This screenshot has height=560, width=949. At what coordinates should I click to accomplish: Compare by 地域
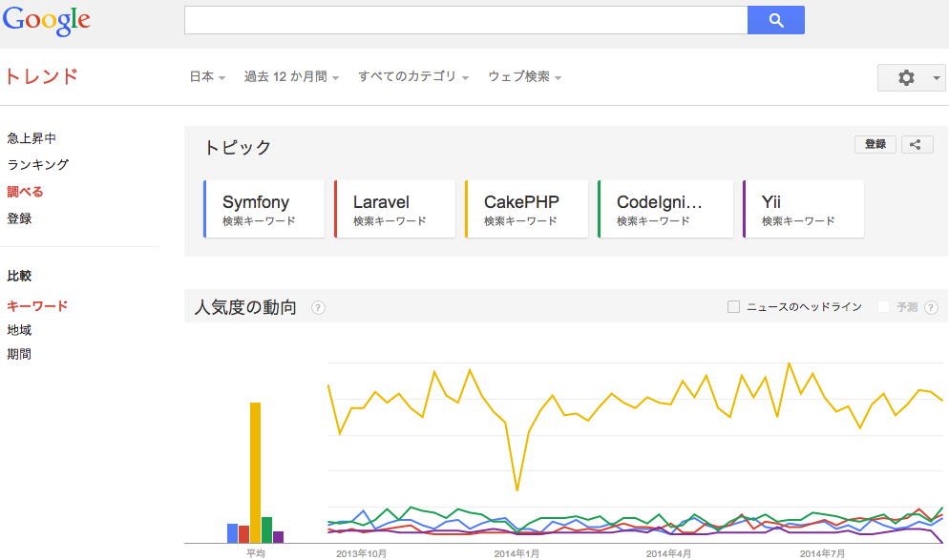pyautogui.click(x=19, y=330)
